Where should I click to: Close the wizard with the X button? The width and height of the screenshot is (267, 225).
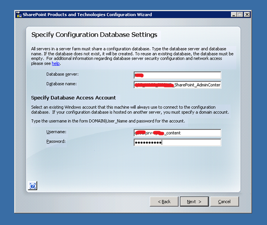click(247, 15)
